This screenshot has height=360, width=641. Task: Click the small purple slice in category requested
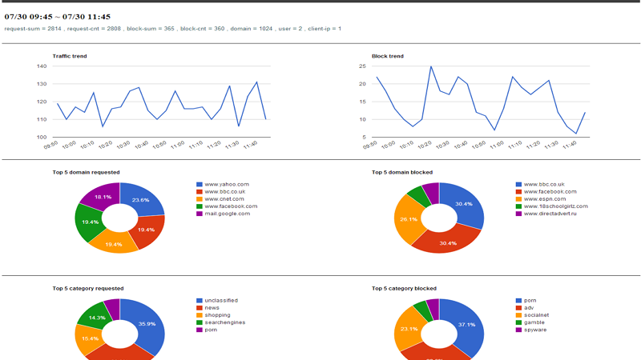click(113, 308)
